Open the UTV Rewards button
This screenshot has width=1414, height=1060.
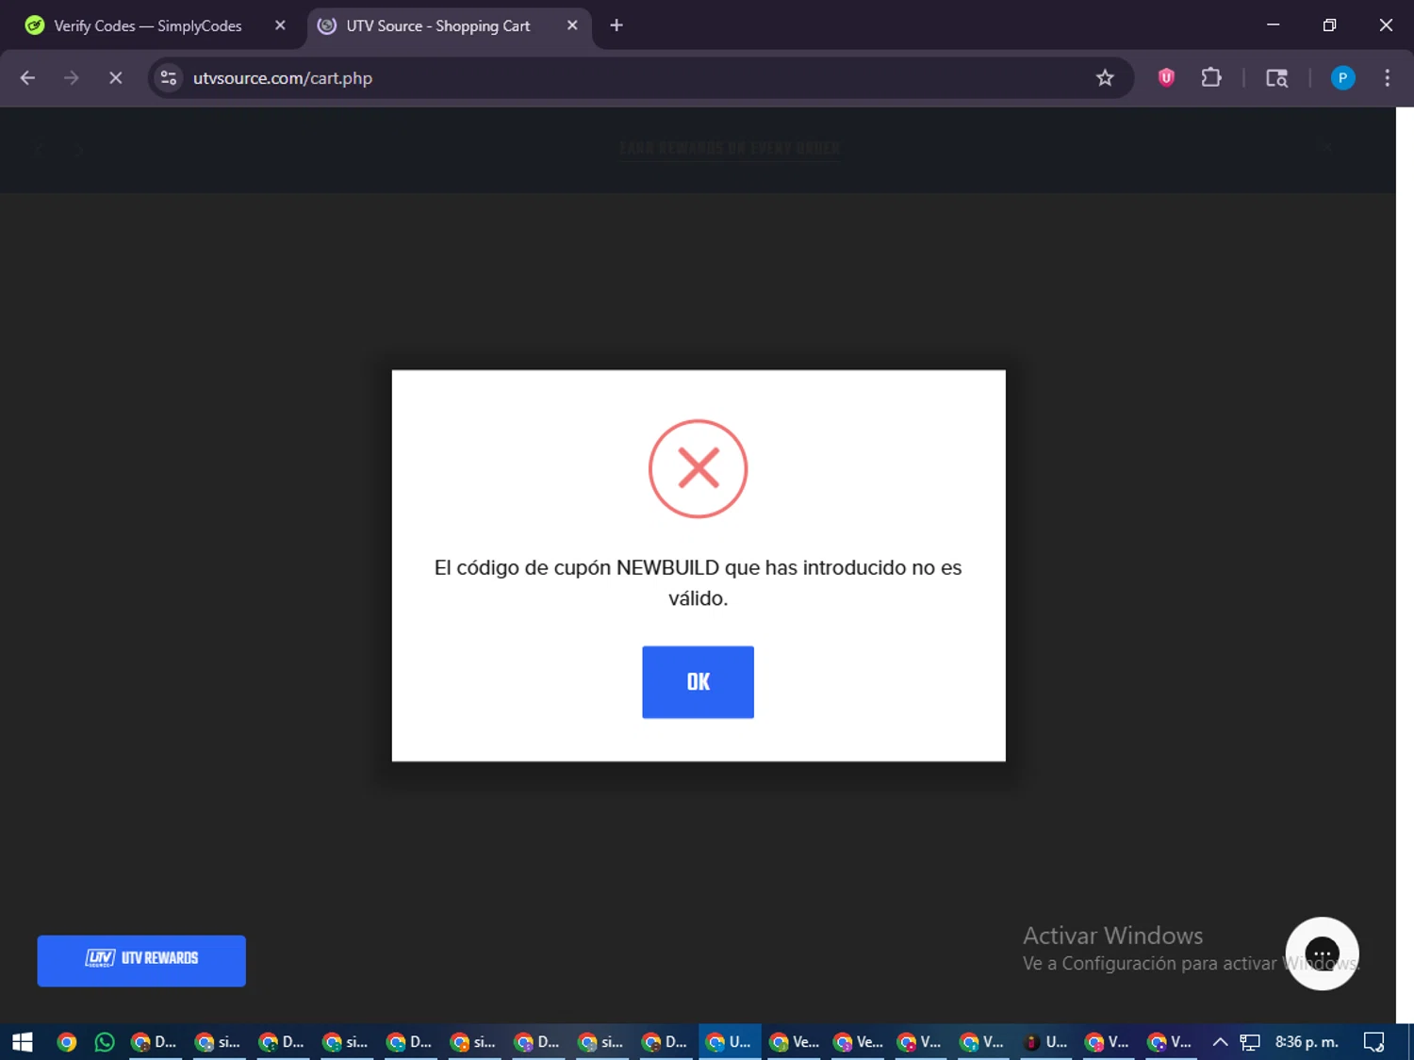click(x=141, y=960)
